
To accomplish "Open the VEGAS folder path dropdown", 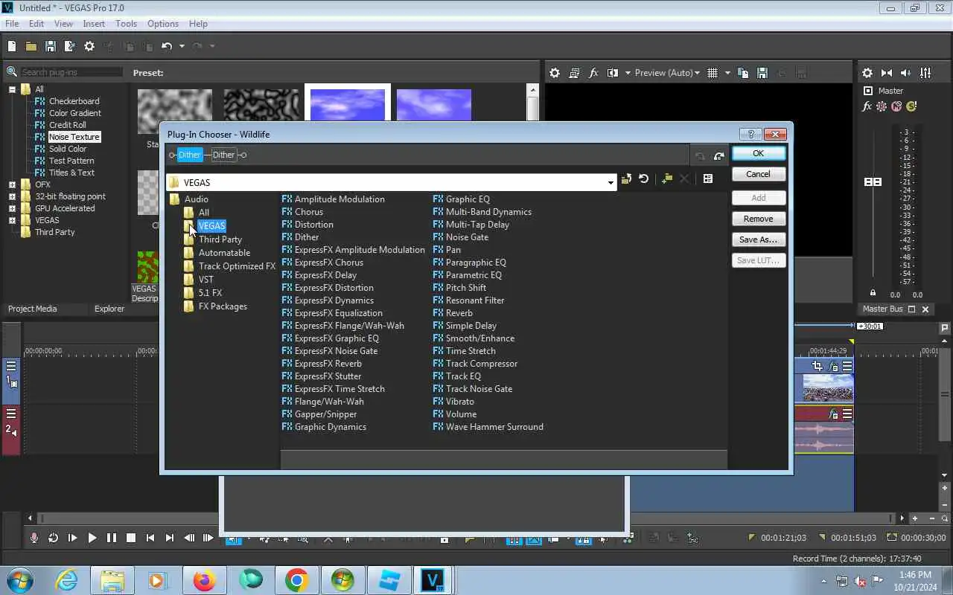I will tap(611, 182).
